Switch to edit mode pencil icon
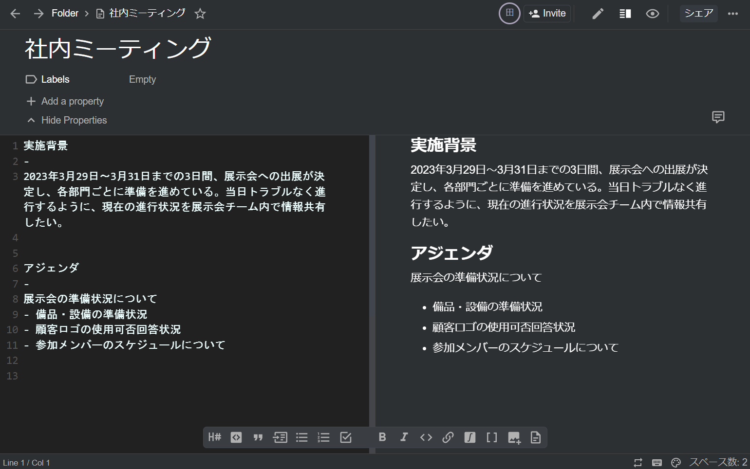 click(598, 14)
